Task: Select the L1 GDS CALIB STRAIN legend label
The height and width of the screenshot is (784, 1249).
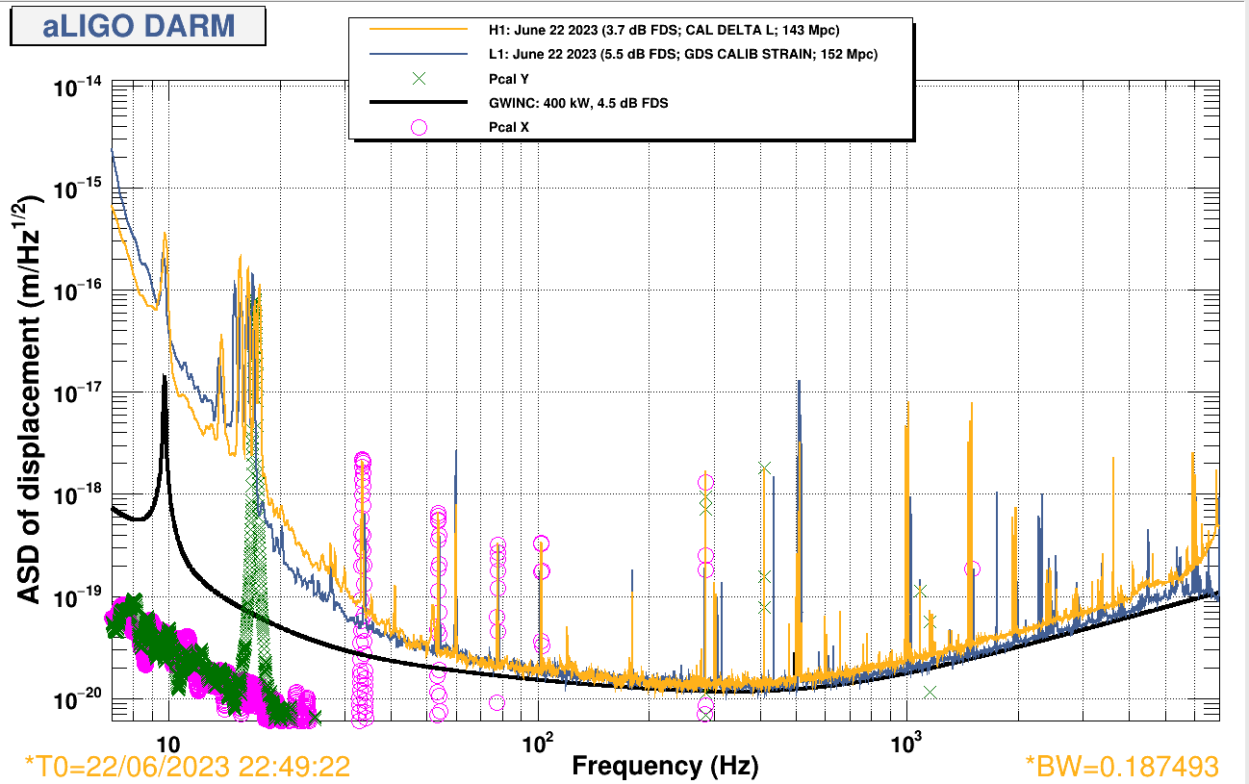Action: coord(682,54)
